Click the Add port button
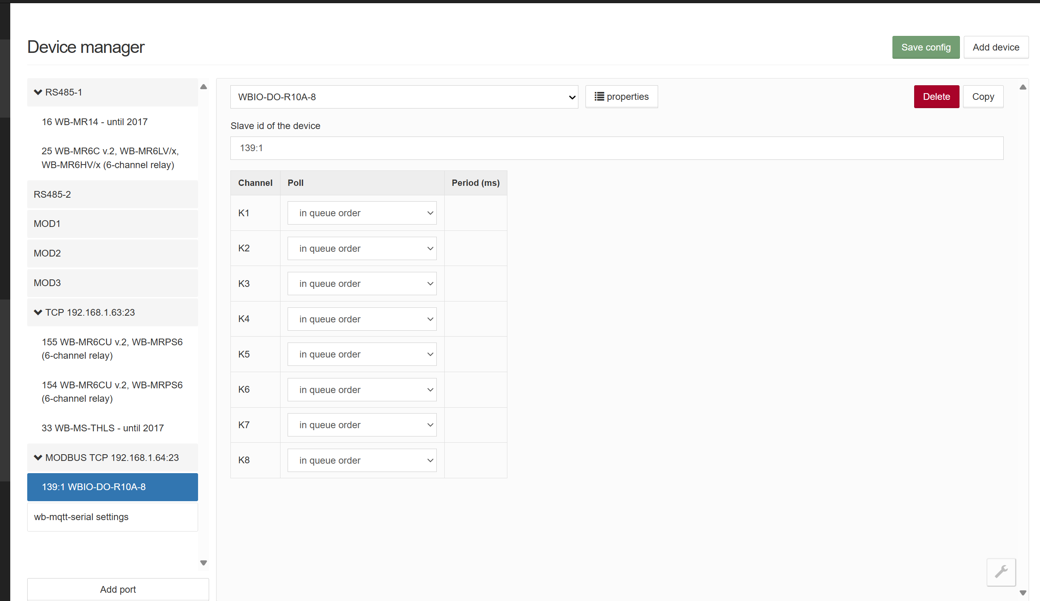1040x601 pixels. [x=118, y=589]
